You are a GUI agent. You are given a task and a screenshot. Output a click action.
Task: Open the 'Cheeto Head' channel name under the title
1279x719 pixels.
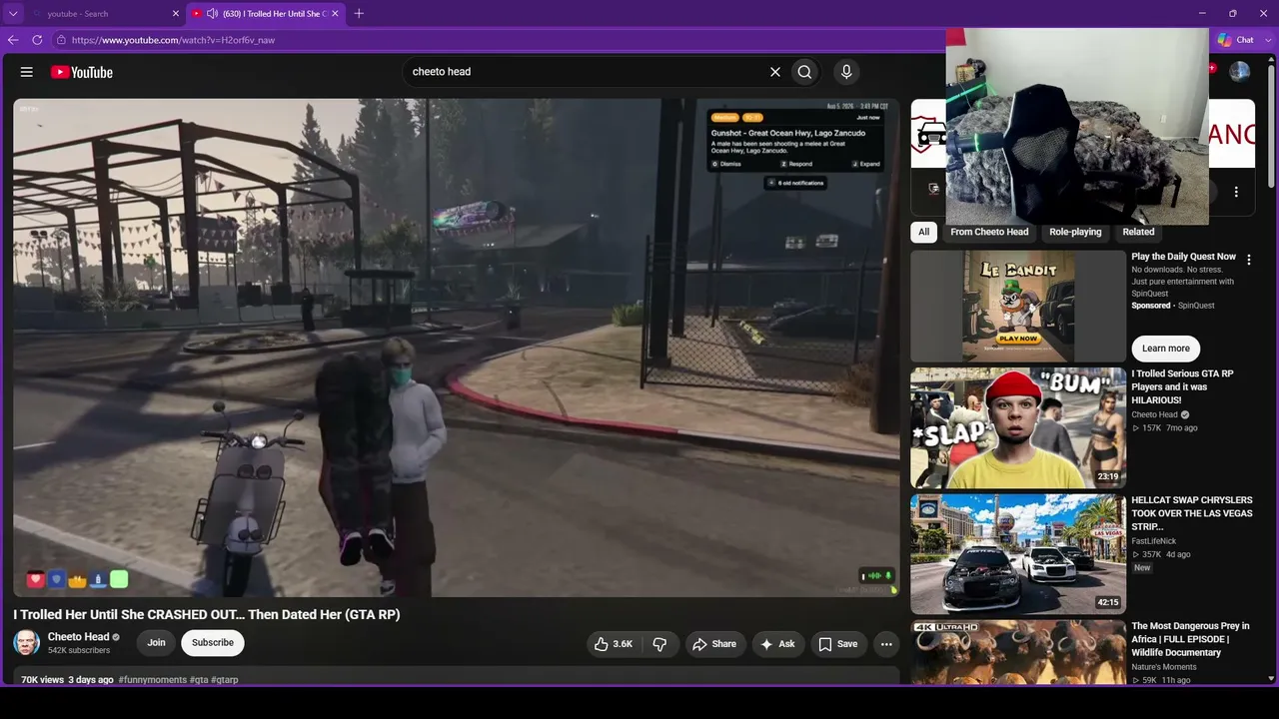tap(78, 637)
